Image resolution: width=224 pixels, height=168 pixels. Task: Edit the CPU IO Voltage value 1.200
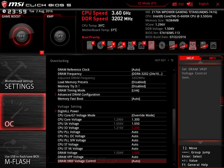136,128
